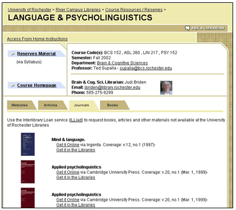Click the Language & Psycholinguistics page heading
This screenshot has width=236, height=210.
(80, 18)
